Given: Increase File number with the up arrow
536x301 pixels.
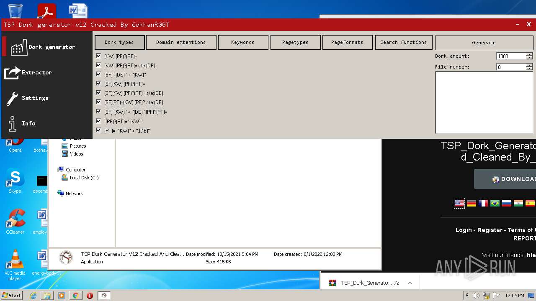Looking at the screenshot, I should [529, 65].
